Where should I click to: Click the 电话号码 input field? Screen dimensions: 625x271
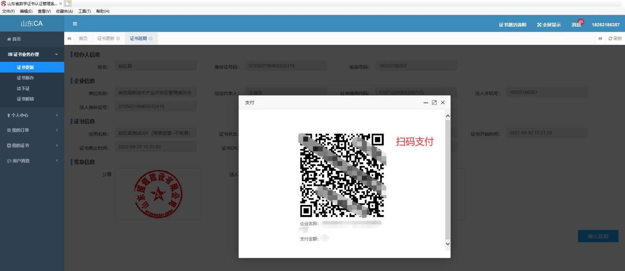pos(416,66)
